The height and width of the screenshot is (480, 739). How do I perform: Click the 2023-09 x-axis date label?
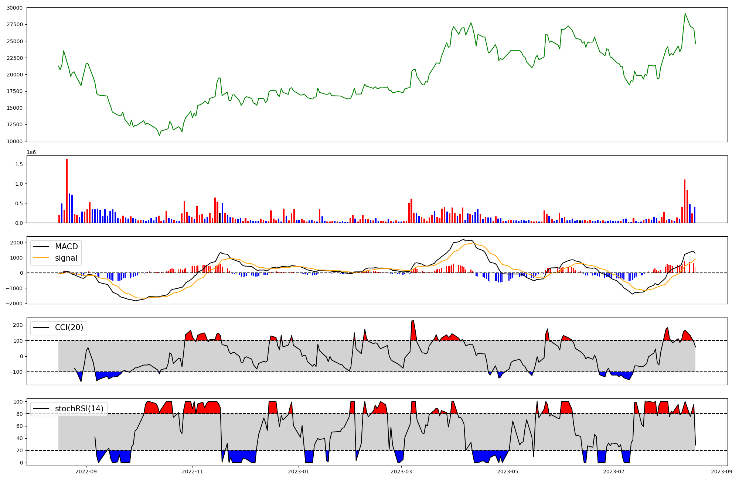pyautogui.click(x=721, y=472)
